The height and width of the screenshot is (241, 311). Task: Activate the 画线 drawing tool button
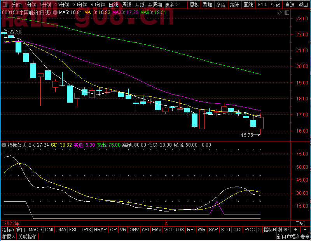click(x=248, y=5)
